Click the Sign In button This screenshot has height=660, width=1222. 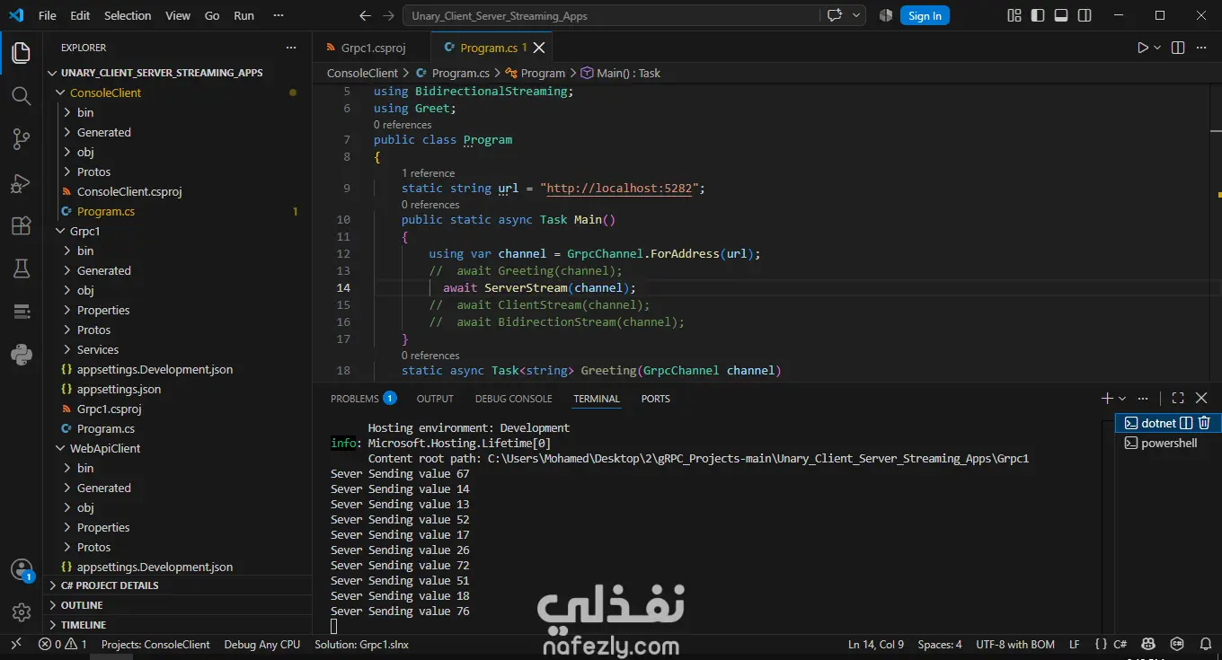click(x=925, y=15)
